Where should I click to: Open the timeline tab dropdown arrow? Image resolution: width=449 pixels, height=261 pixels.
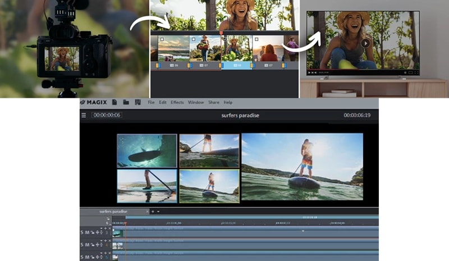click(x=158, y=212)
